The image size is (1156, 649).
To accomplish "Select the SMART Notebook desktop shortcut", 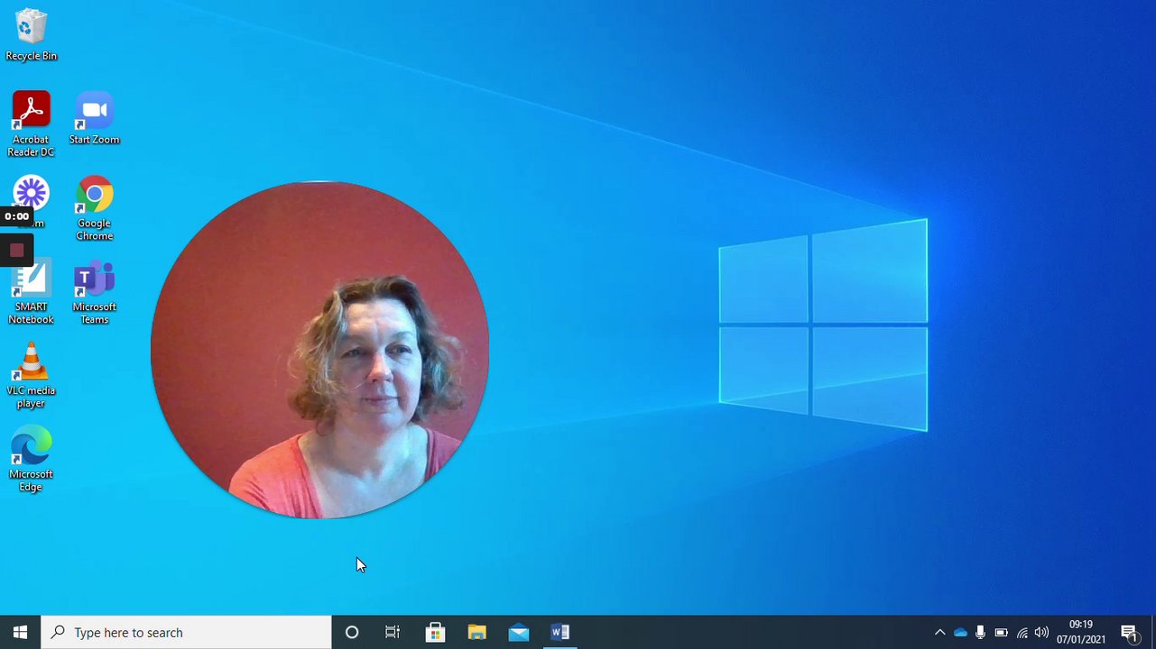I will click(31, 293).
